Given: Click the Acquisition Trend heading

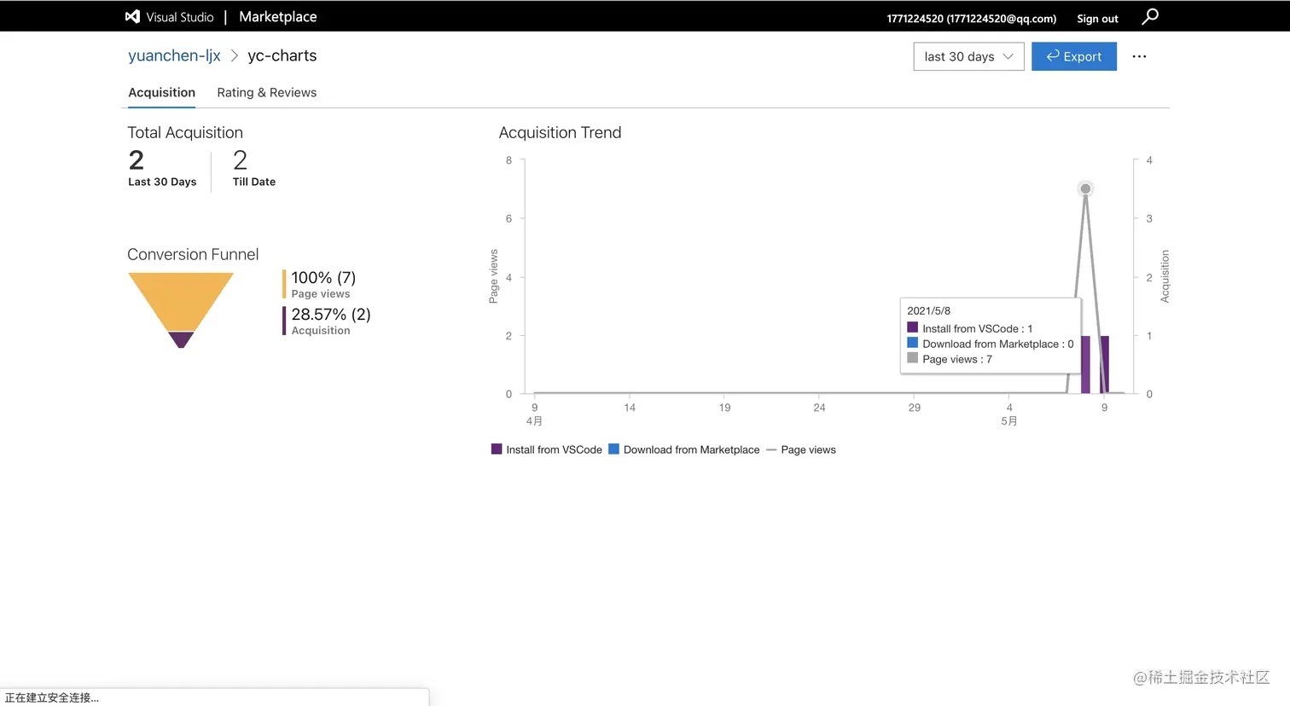Looking at the screenshot, I should pyautogui.click(x=560, y=132).
